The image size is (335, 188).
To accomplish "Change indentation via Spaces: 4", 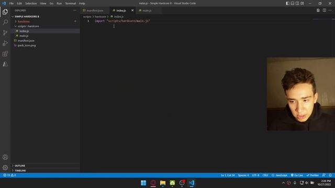I will [x=243, y=175].
